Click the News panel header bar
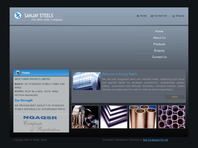 coord(41,73)
